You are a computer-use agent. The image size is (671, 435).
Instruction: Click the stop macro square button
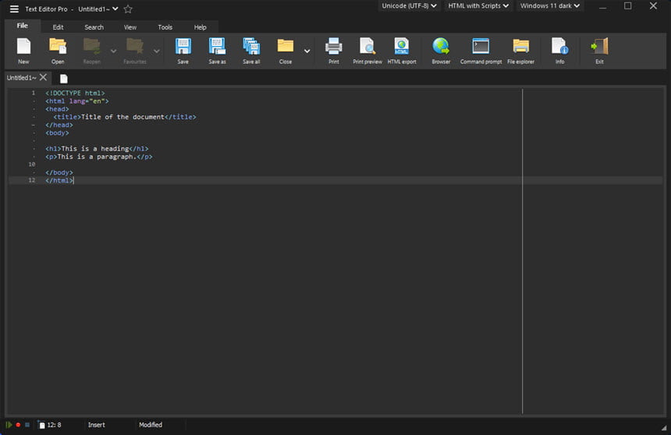coord(27,425)
